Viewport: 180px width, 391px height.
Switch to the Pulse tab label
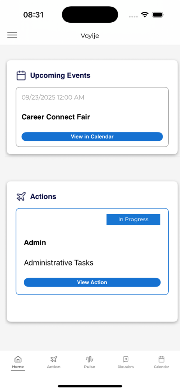point(90,367)
